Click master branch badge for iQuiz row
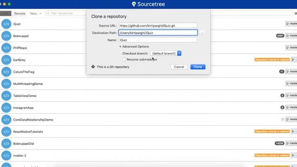297x167 pixels. (x=291, y=24)
